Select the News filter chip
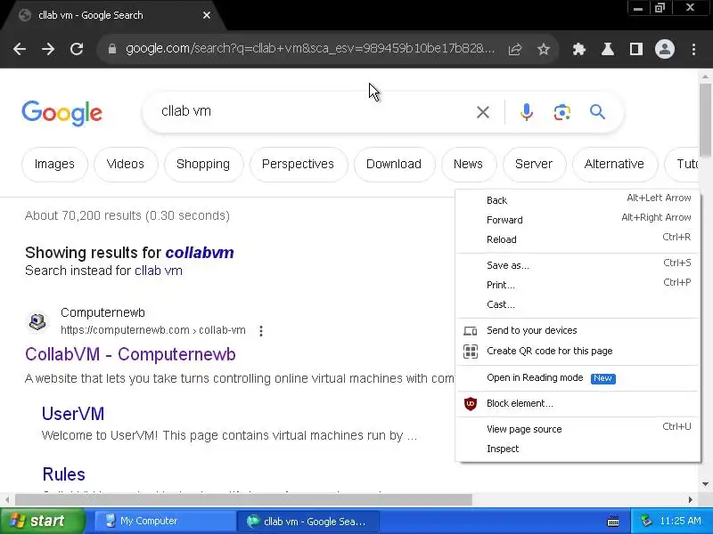This screenshot has height=534, width=713. (469, 164)
